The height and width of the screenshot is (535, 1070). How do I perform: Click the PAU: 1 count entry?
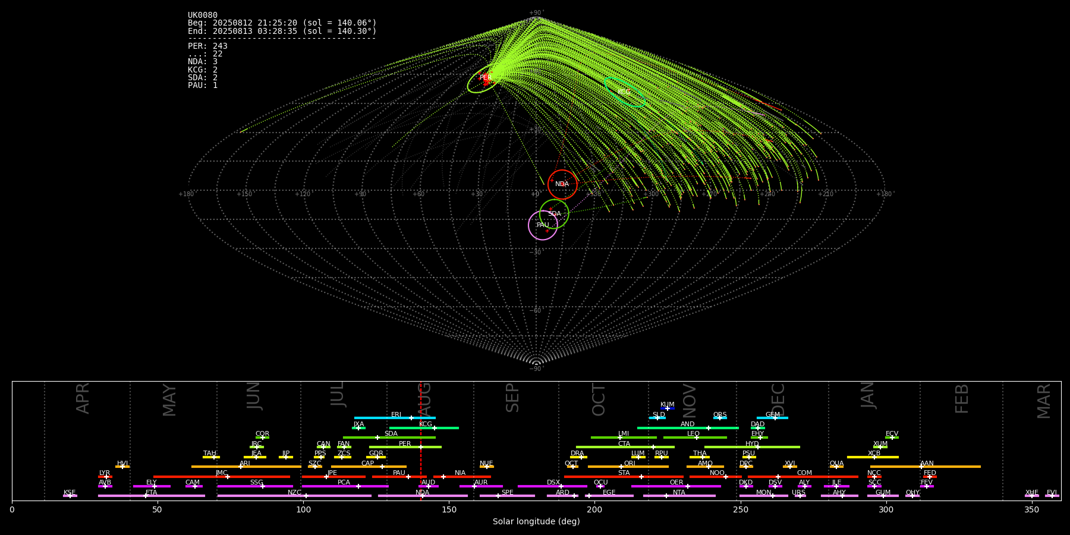[x=203, y=85]
